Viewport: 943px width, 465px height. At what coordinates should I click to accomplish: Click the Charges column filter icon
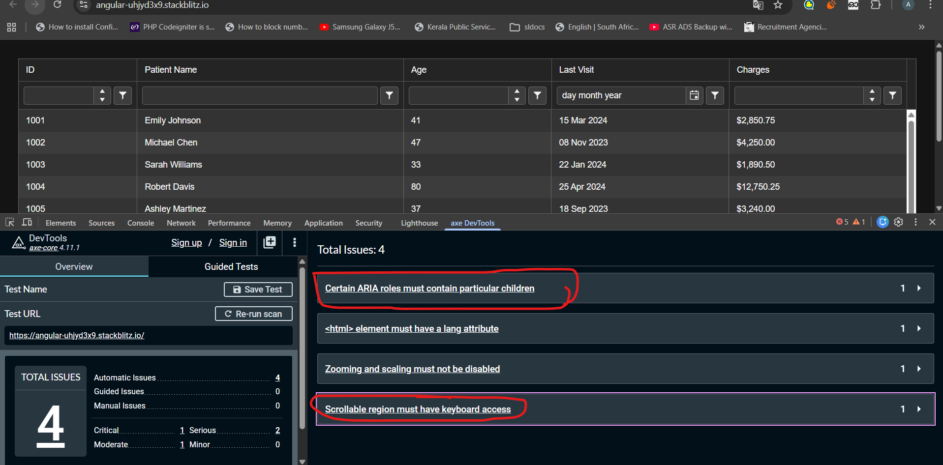pyautogui.click(x=892, y=95)
